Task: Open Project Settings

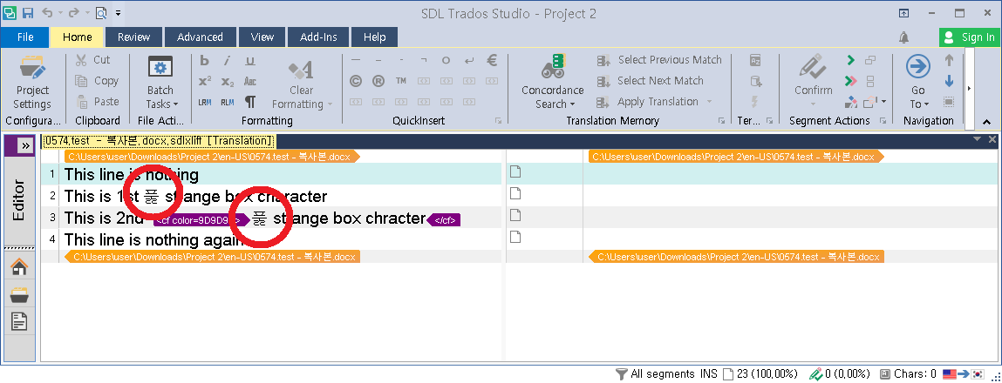Action: 32,83
